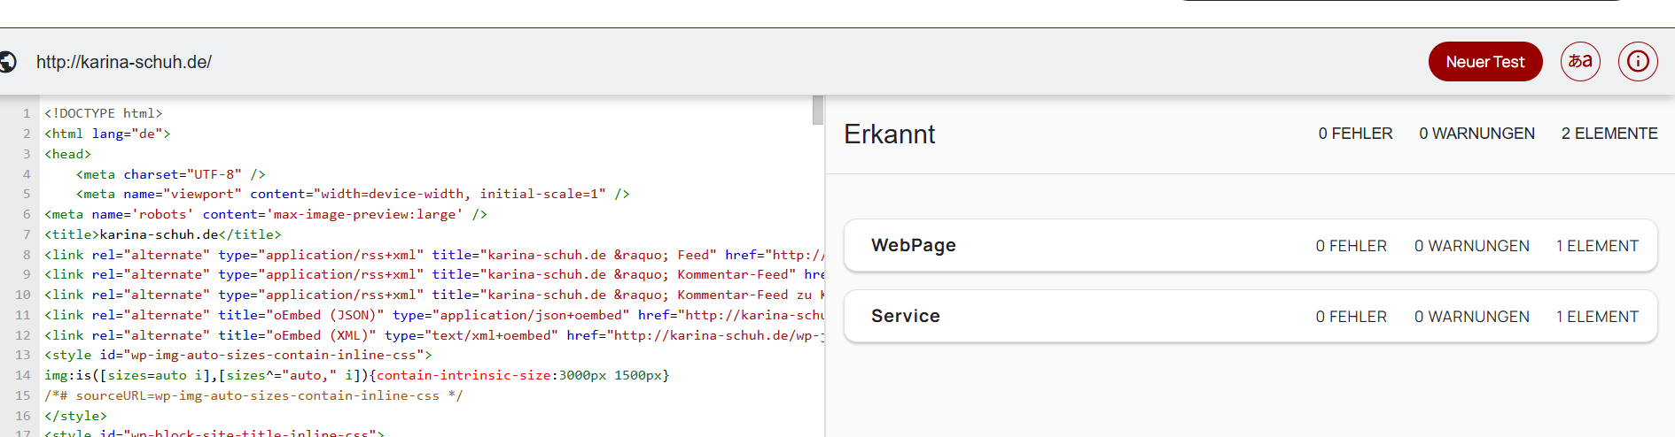Open the info circle icon
Viewport: 1675px width, 437px height.
[x=1638, y=62]
